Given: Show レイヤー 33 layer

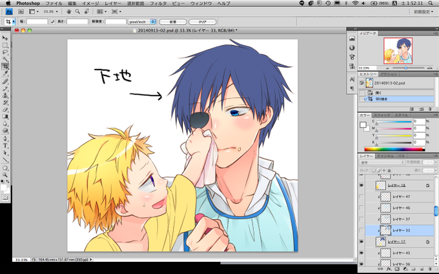Looking at the screenshot, I should (x=362, y=230).
